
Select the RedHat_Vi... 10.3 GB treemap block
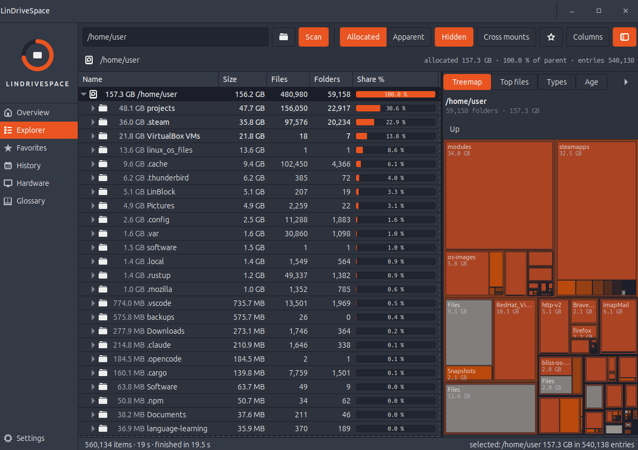514,340
